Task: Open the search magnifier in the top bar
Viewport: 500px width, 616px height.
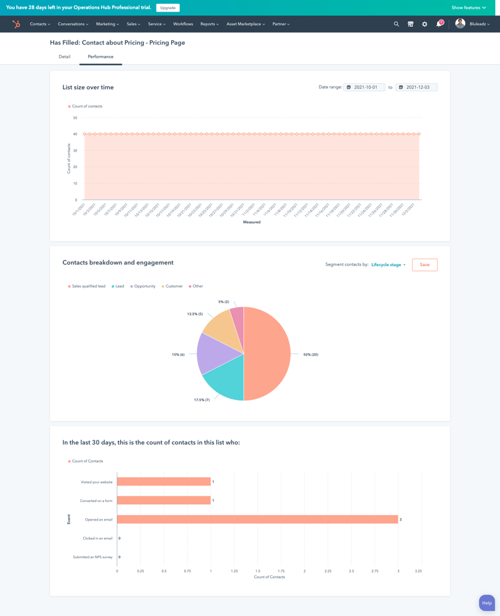Action: coord(396,23)
